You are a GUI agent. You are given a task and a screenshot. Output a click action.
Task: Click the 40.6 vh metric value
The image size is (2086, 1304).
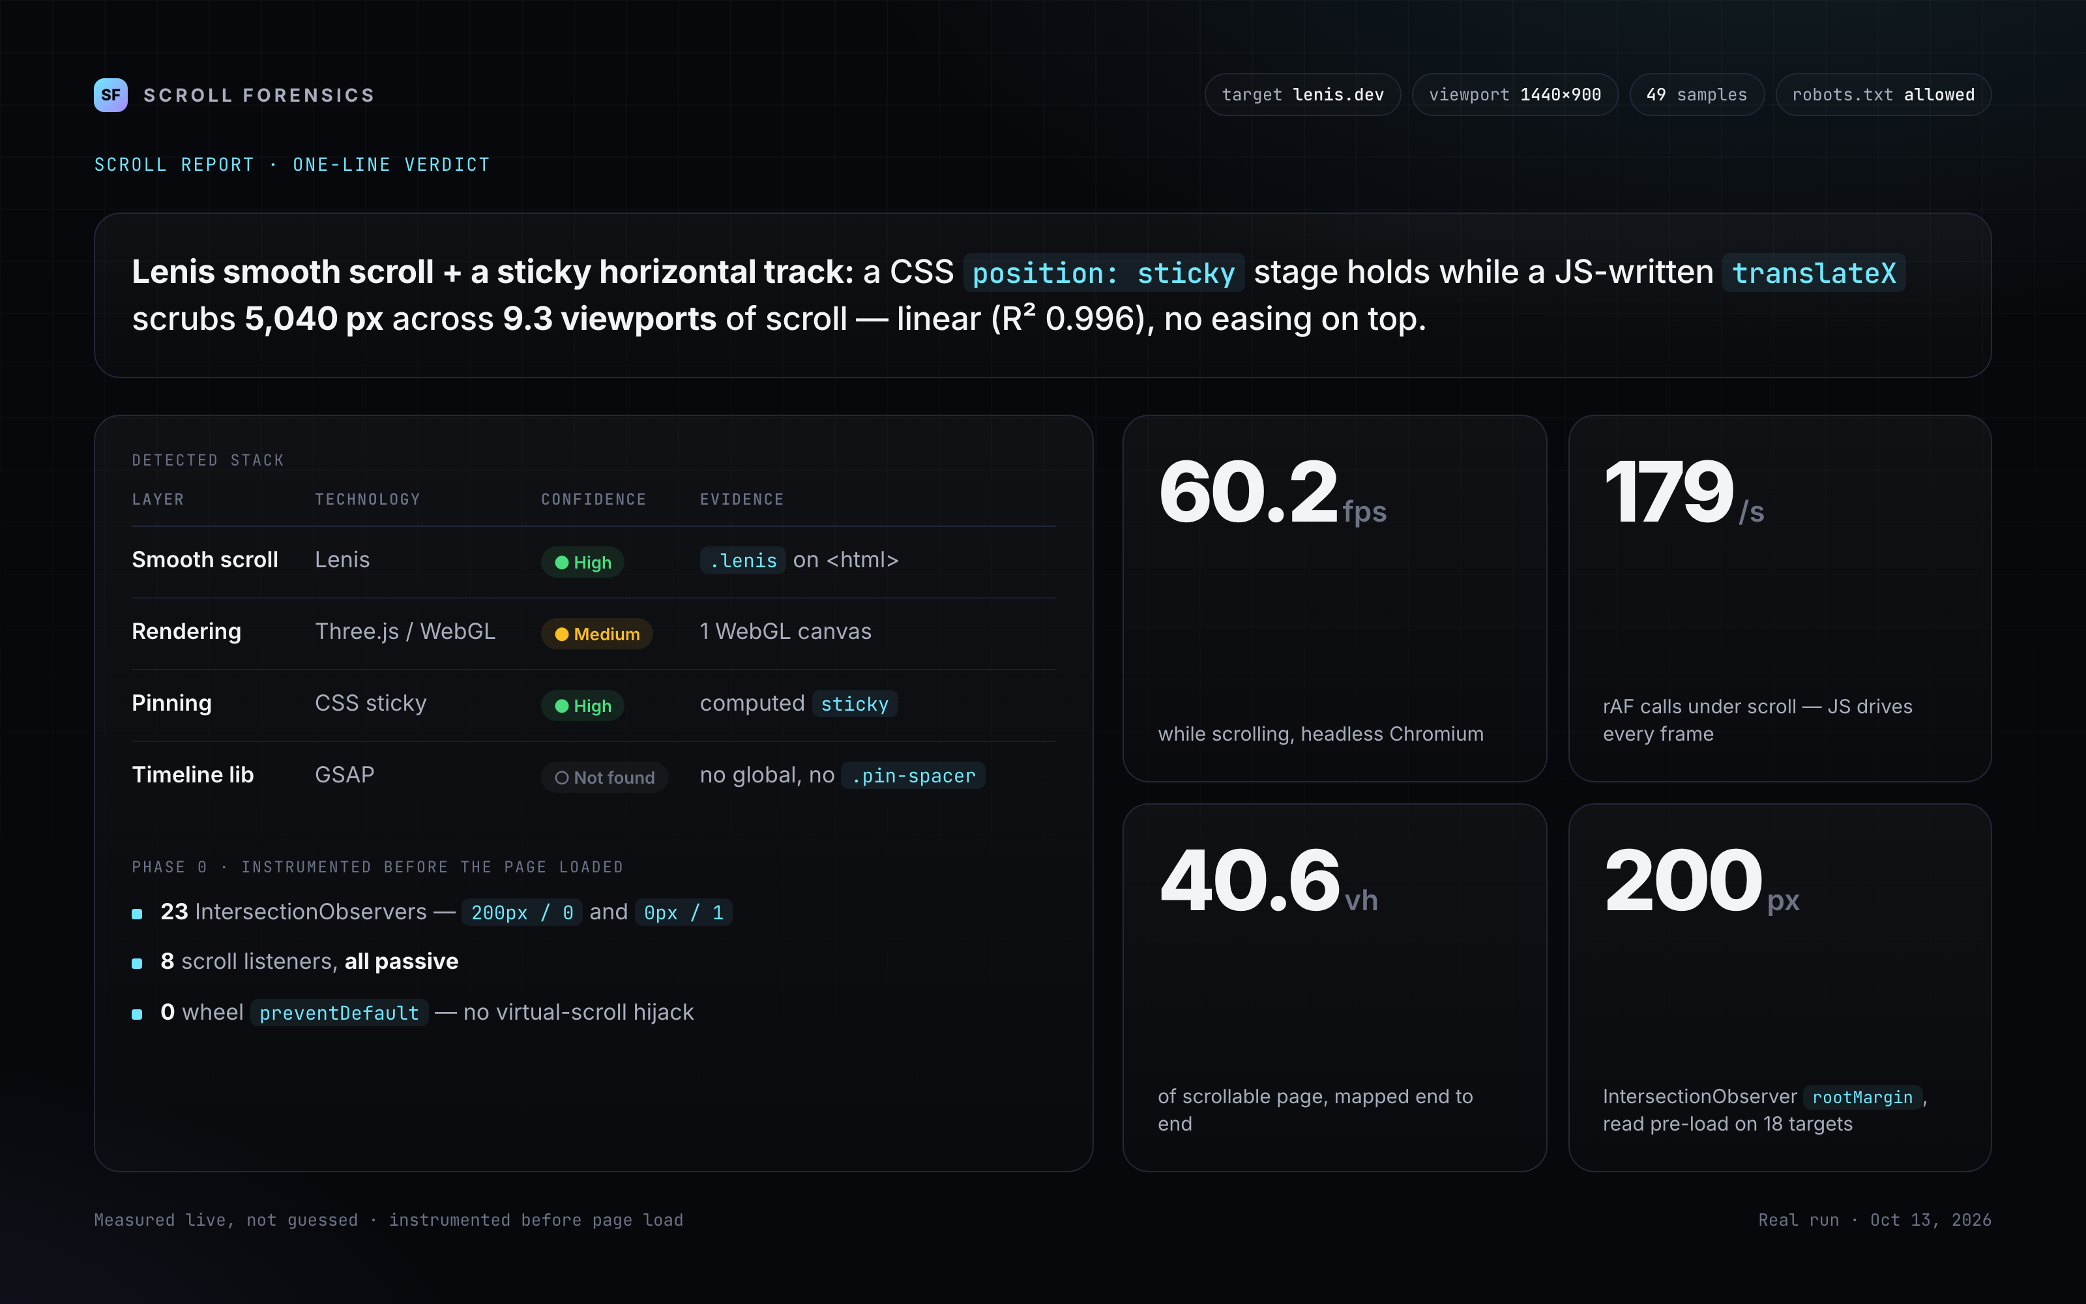[1268, 881]
